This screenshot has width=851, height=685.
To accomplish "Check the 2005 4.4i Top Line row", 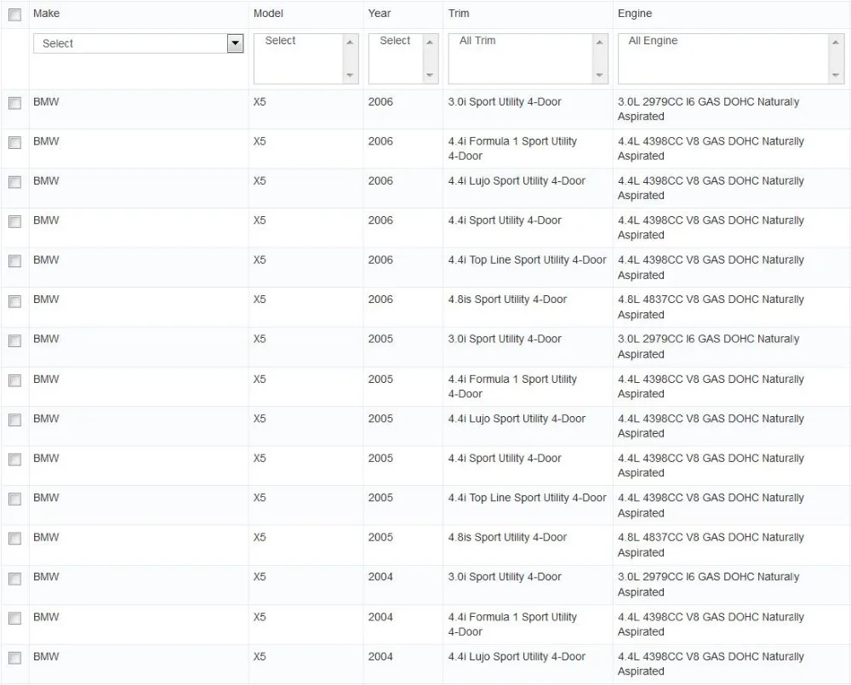I will point(14,499).
